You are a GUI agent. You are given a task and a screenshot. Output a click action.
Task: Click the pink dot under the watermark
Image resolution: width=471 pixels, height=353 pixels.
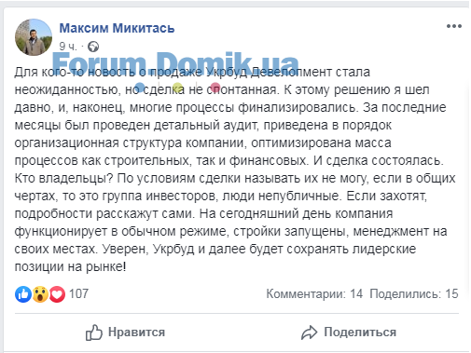click(215, 88)
